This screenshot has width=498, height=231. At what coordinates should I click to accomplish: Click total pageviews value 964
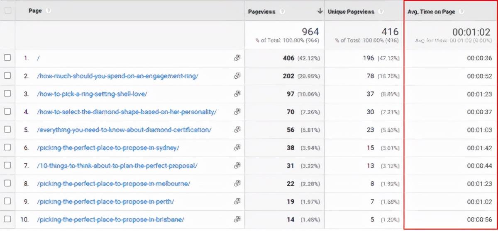tap(310, 31)
